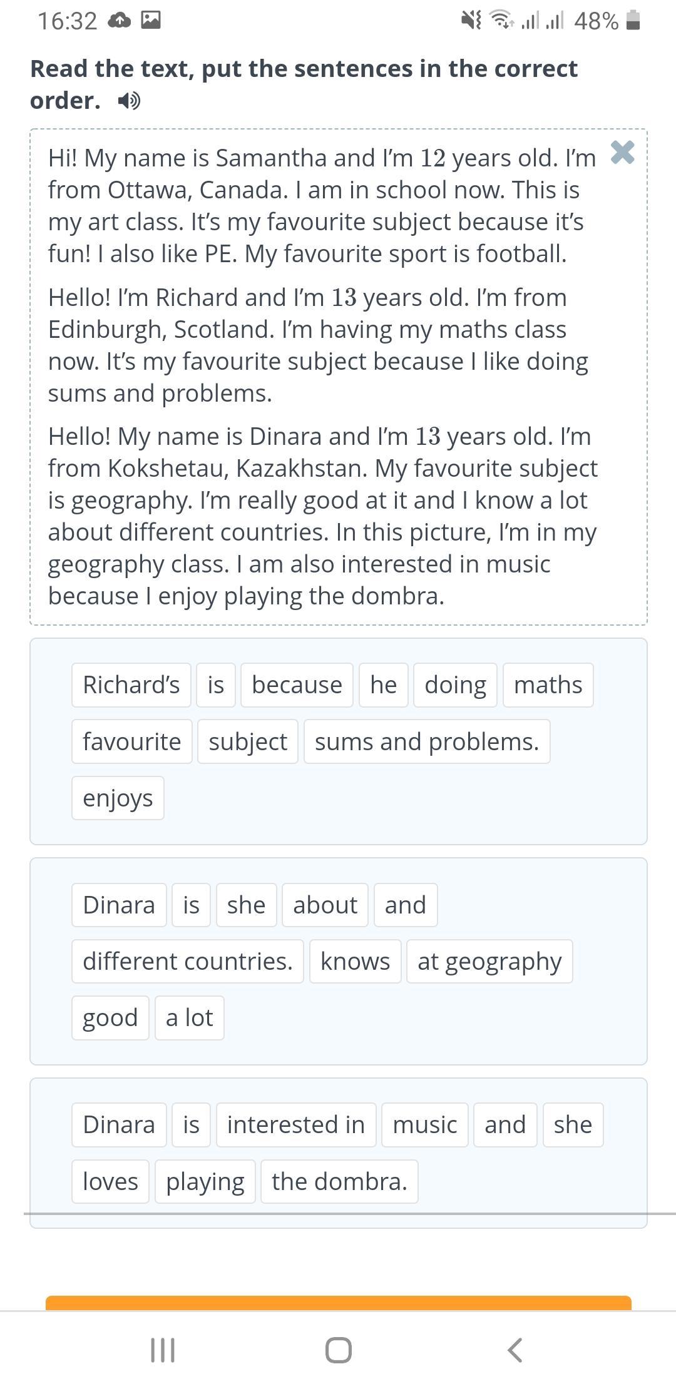Select the tile "at geography"
The image size is (676, 1389).
point(489,961)
